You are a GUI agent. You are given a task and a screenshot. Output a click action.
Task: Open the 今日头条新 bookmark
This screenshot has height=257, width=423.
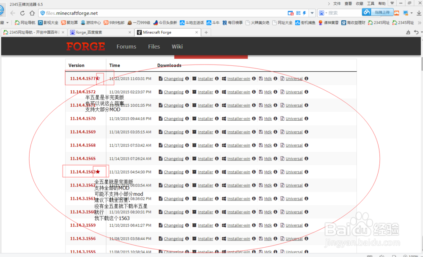[x=165, y=23]
